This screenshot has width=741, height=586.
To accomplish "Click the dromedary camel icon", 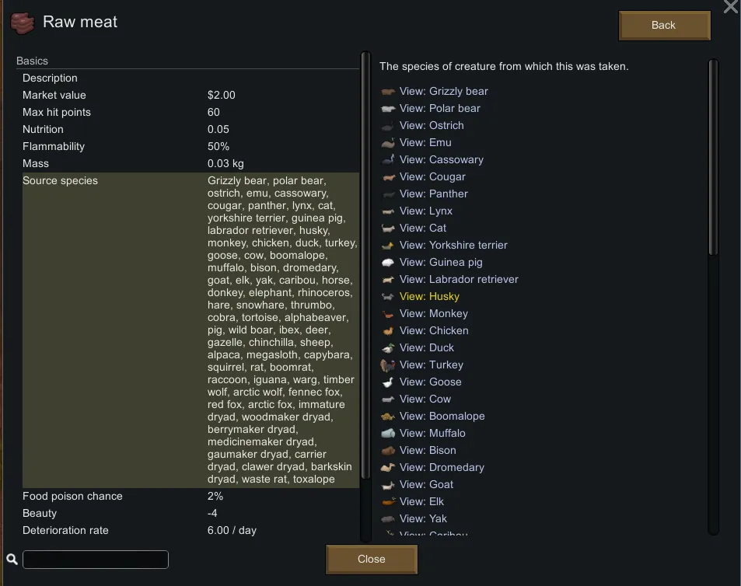I will (389, 468).
